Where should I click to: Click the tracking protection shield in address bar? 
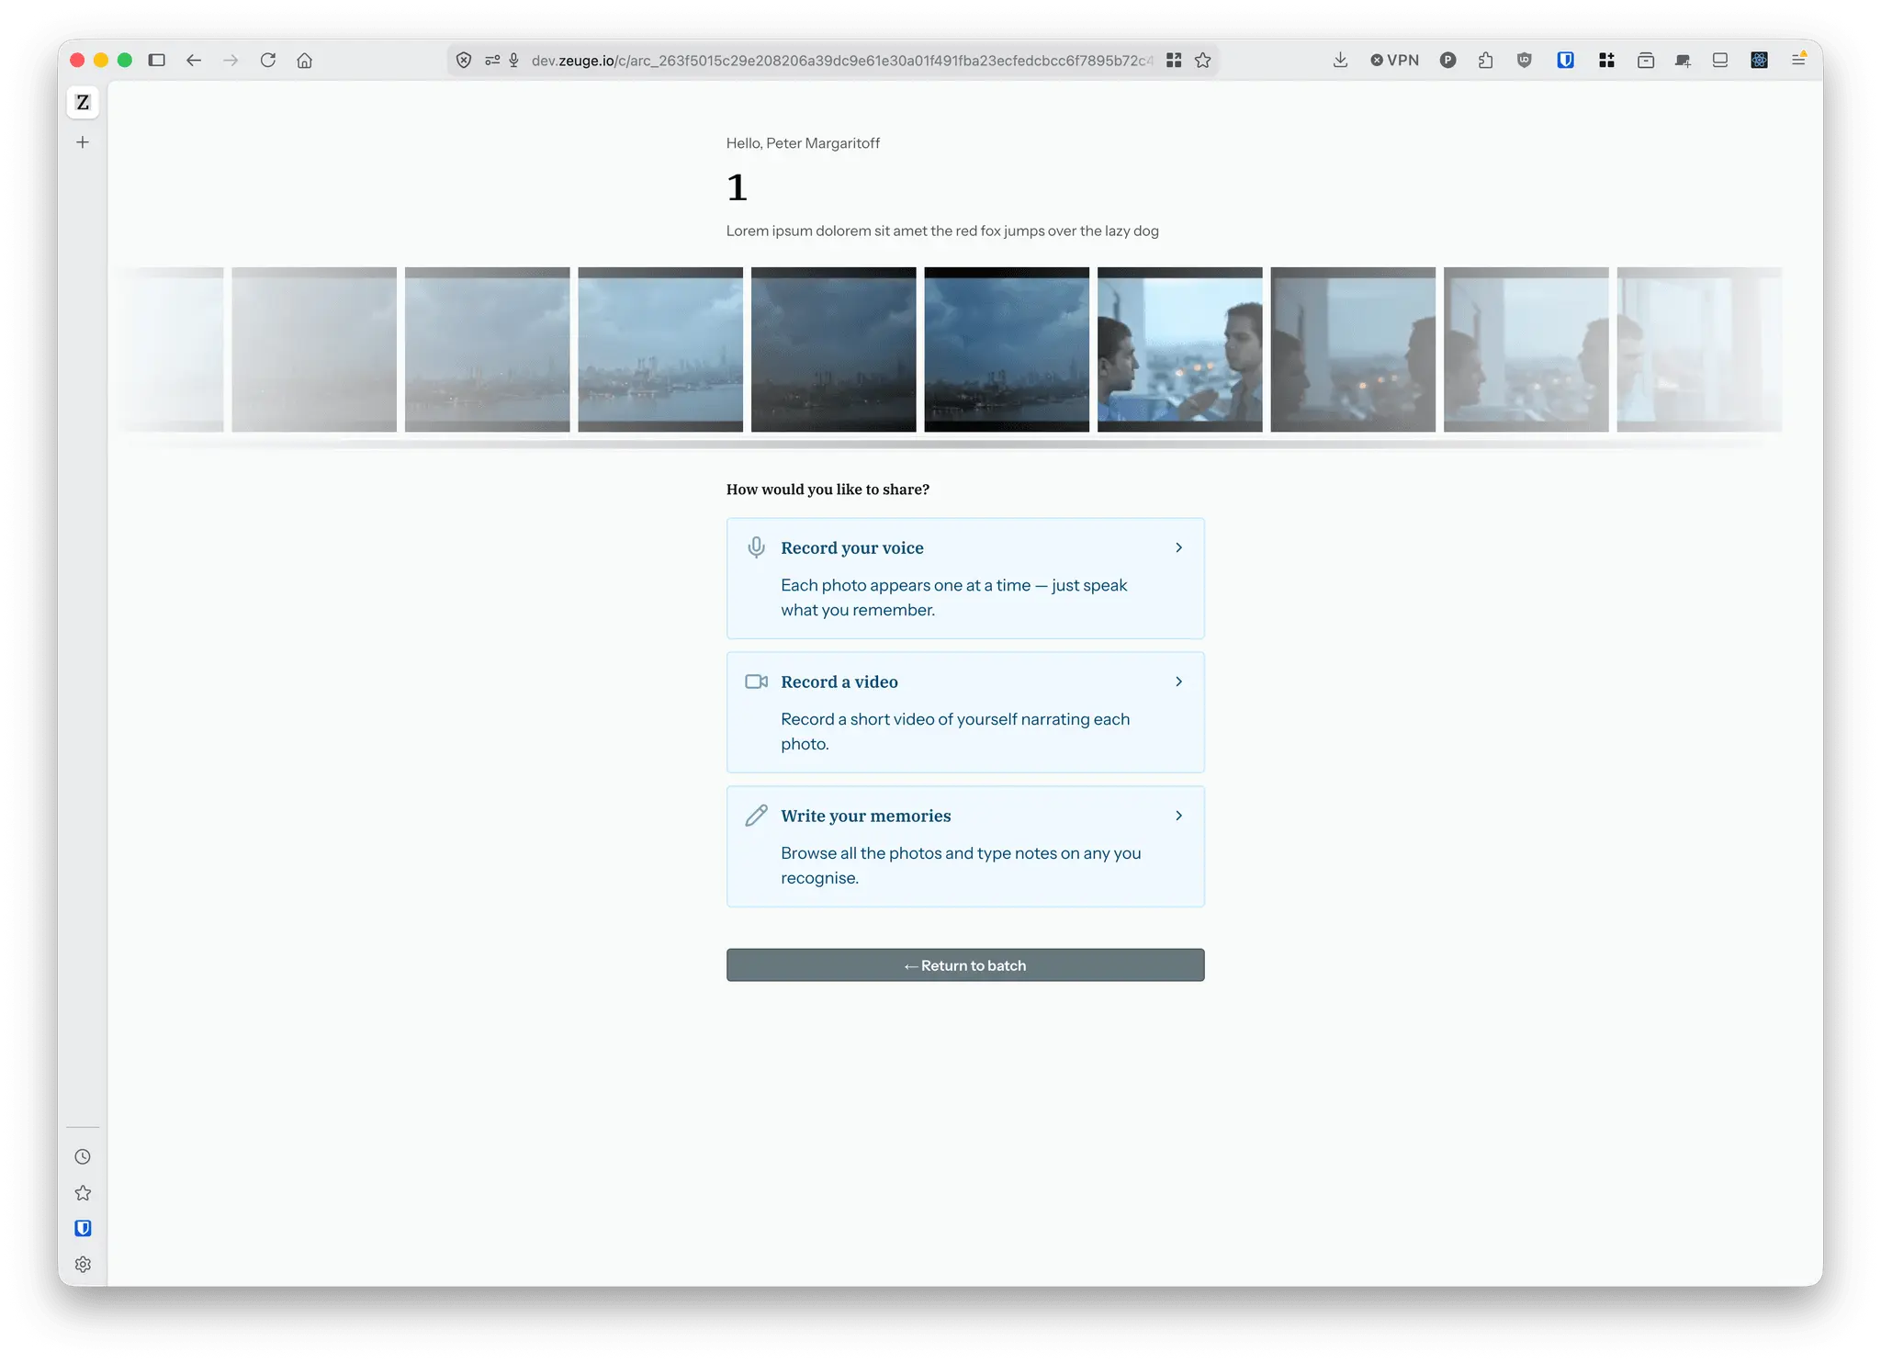(x=464, y=61)
